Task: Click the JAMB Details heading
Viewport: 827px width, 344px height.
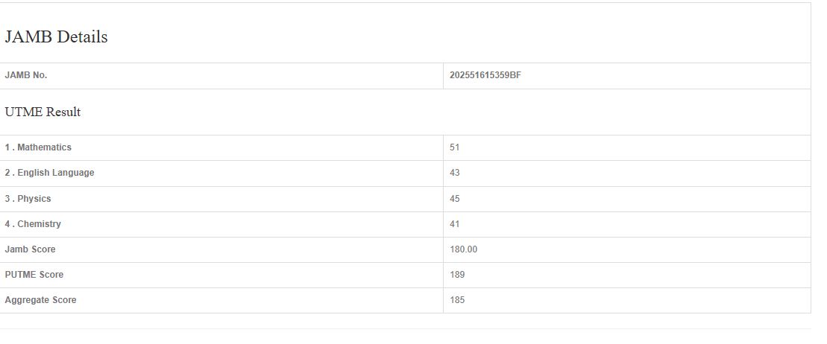Action: [57, 37]
